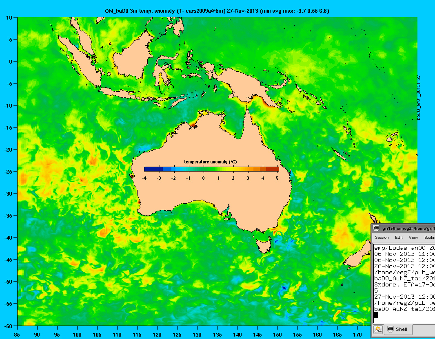The image size is (435, 339).
Task: Click the green zero region of the colorbar
Action: pos(204,169)
